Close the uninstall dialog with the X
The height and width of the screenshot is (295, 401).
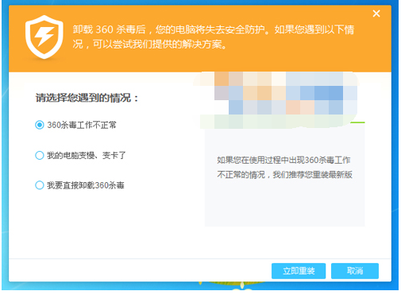376,14
